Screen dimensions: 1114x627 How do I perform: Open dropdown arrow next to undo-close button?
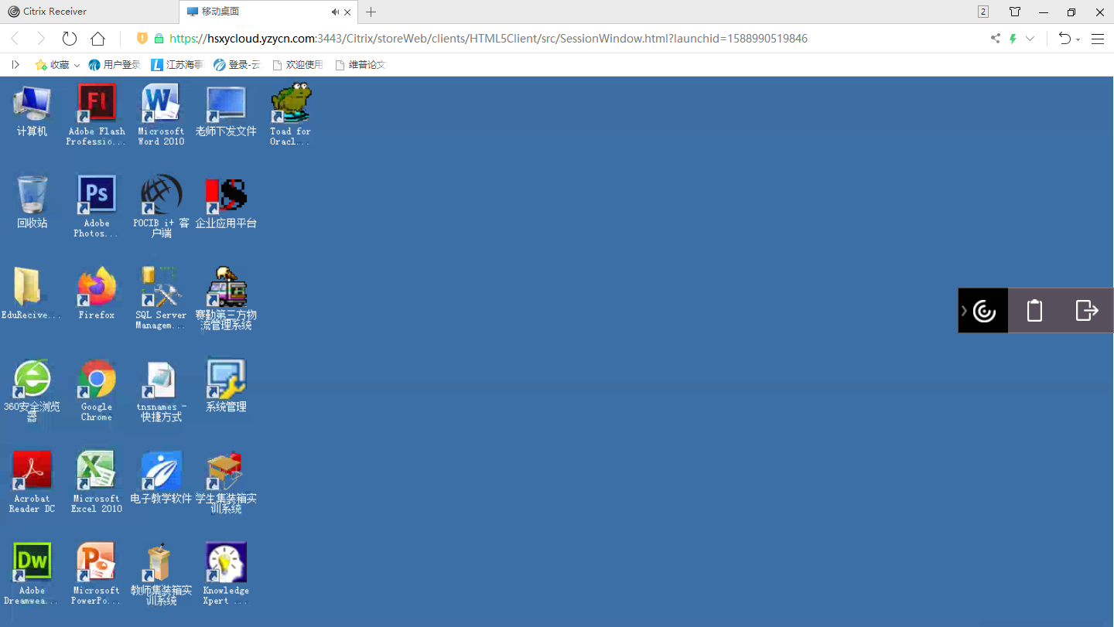(1078, 39)
